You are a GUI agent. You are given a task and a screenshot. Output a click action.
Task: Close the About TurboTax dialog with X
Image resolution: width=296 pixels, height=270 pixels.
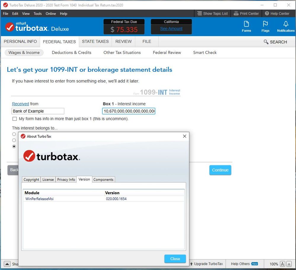point(184,136)
